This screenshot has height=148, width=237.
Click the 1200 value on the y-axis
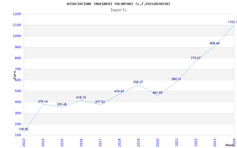click(x=17, y=14)
